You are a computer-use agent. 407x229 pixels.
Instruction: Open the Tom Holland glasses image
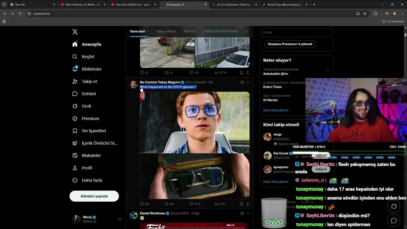pos(195,122)
